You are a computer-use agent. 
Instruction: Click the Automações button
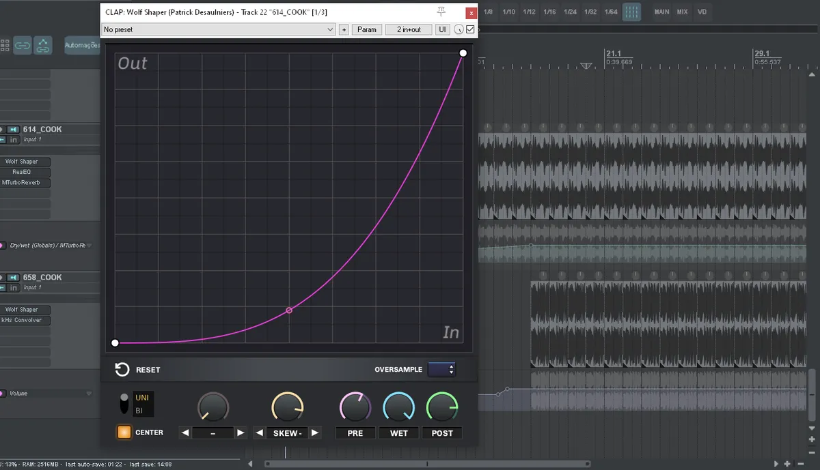coord(82,46)
